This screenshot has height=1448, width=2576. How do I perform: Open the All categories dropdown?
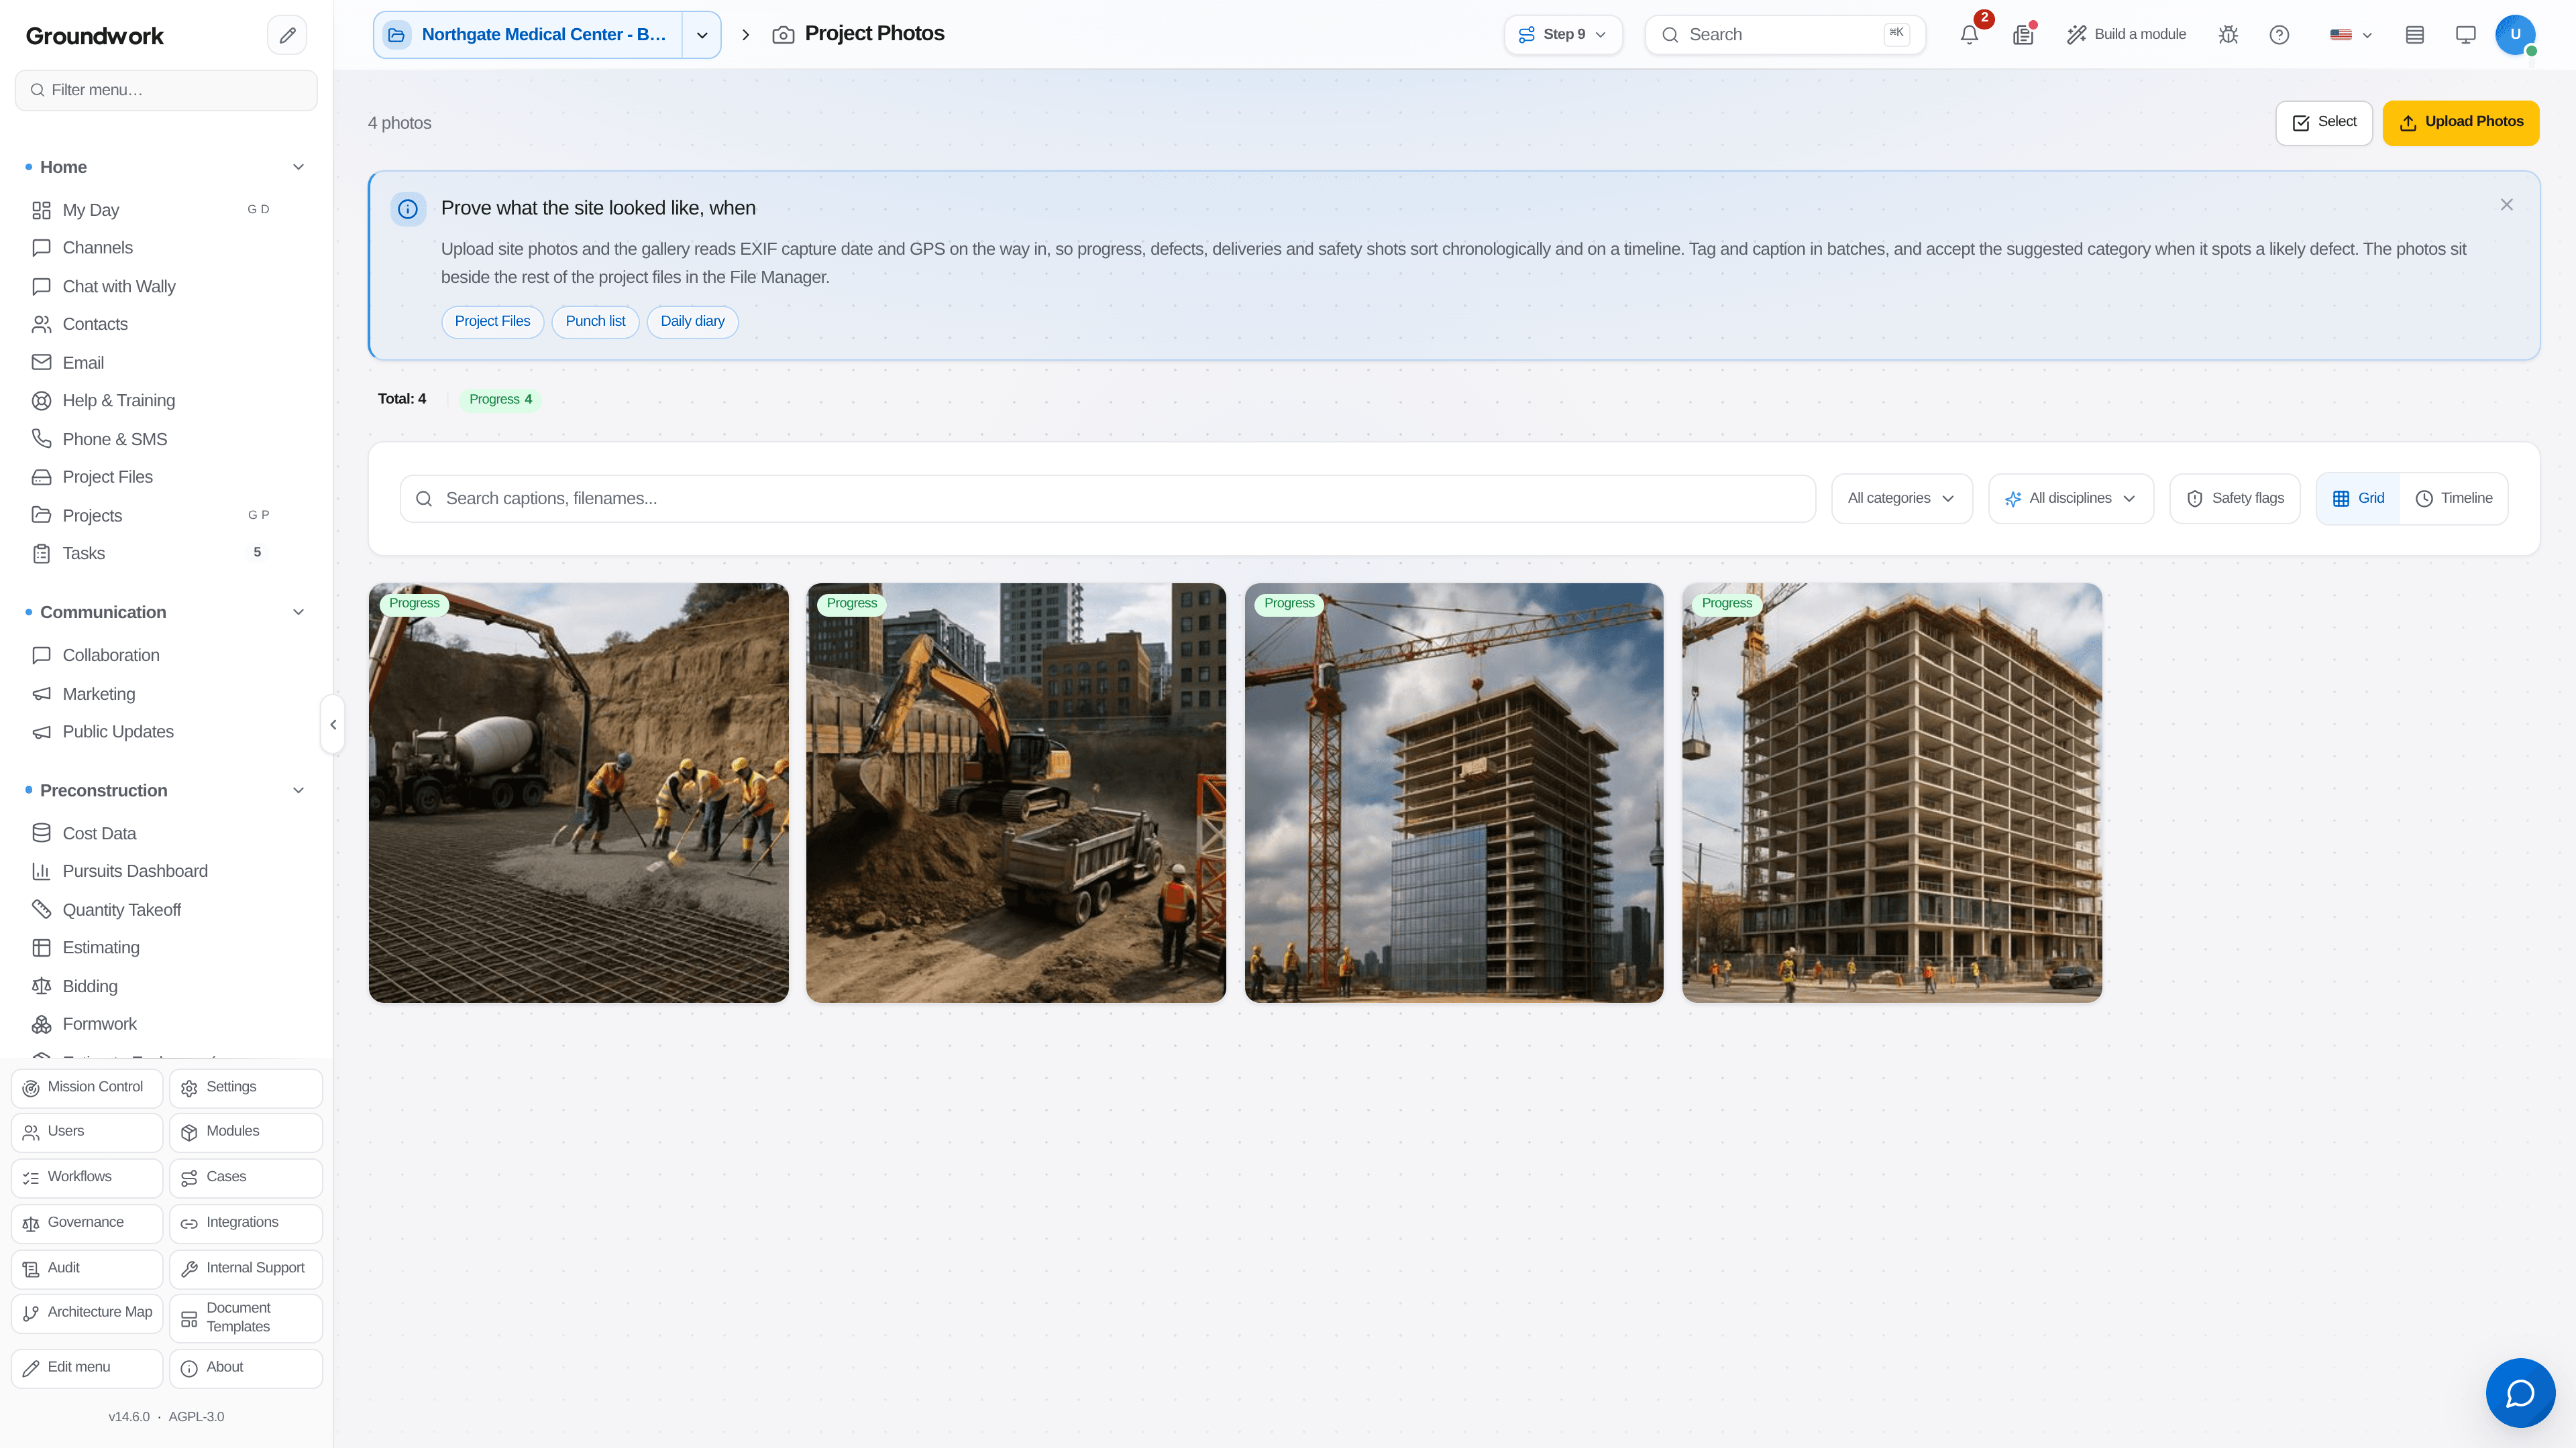(1901, 499)
